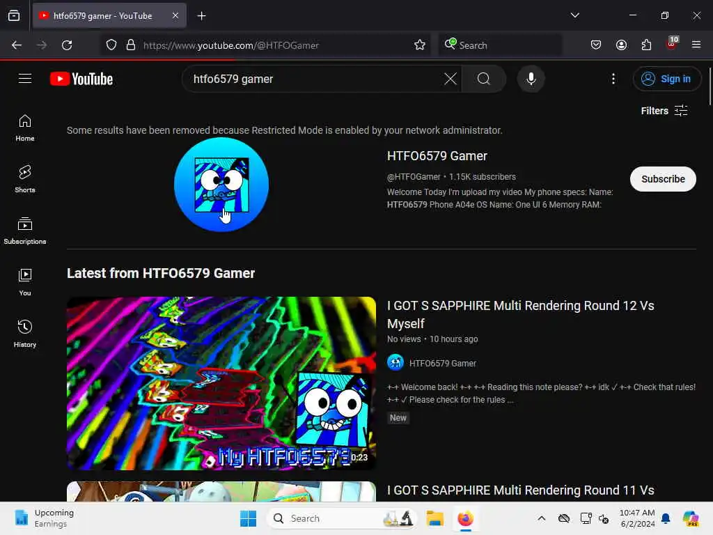This screenshot has height=535, width=713.
Task: Open the tracking protection shield icon
Action: tap(111, 45)
